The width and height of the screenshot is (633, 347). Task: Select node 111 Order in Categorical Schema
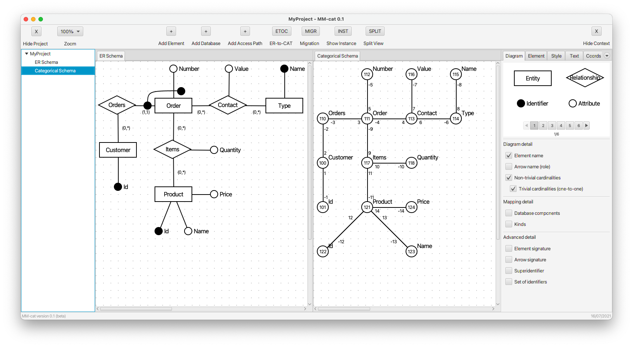click(x=367, y=118)
